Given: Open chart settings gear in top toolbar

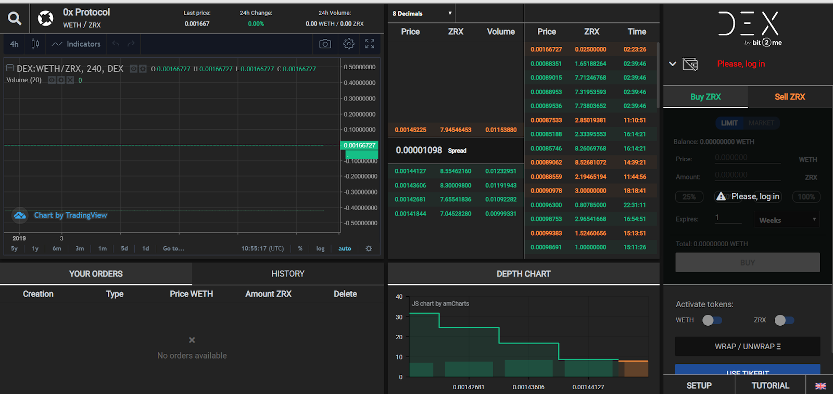Looking at the screenshot, I should click(349, 44).
